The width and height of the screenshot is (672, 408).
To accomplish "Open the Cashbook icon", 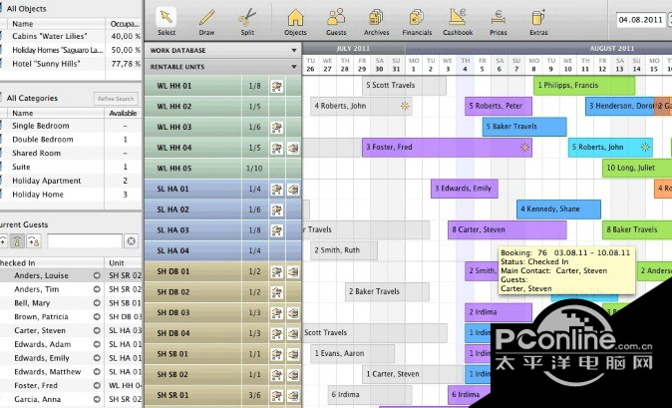I will coord(458,21).
